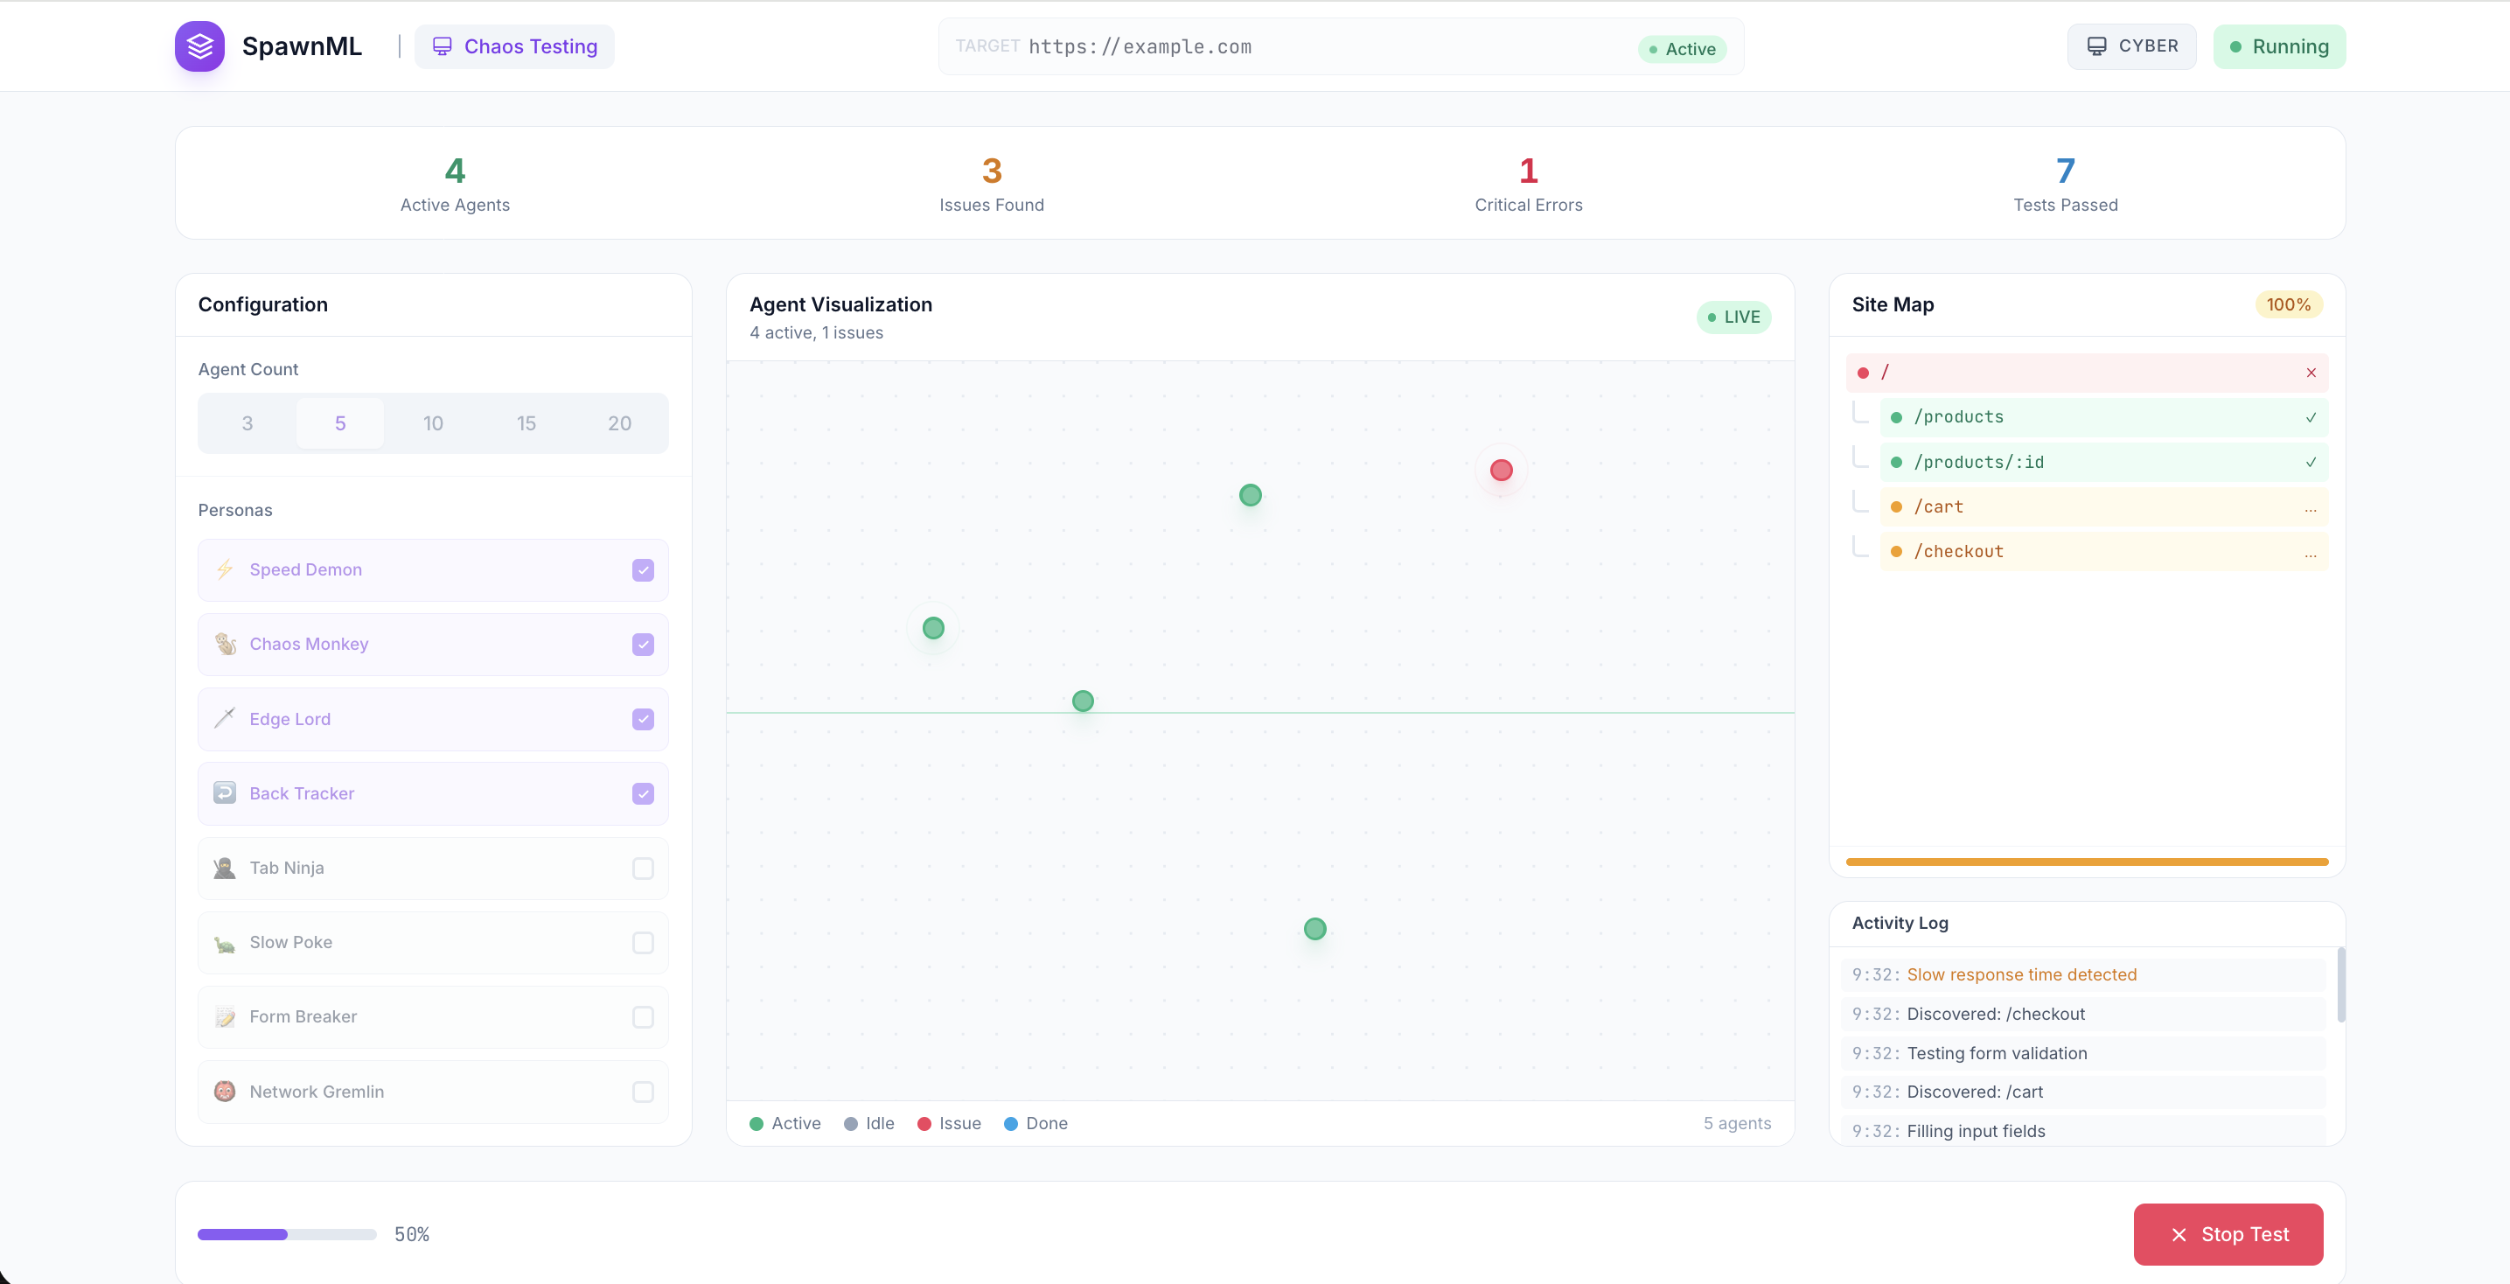Click the monitor icon in Chaos Testing badge
This screenshot has width=2510, height=1284.
tap(443, 45)
